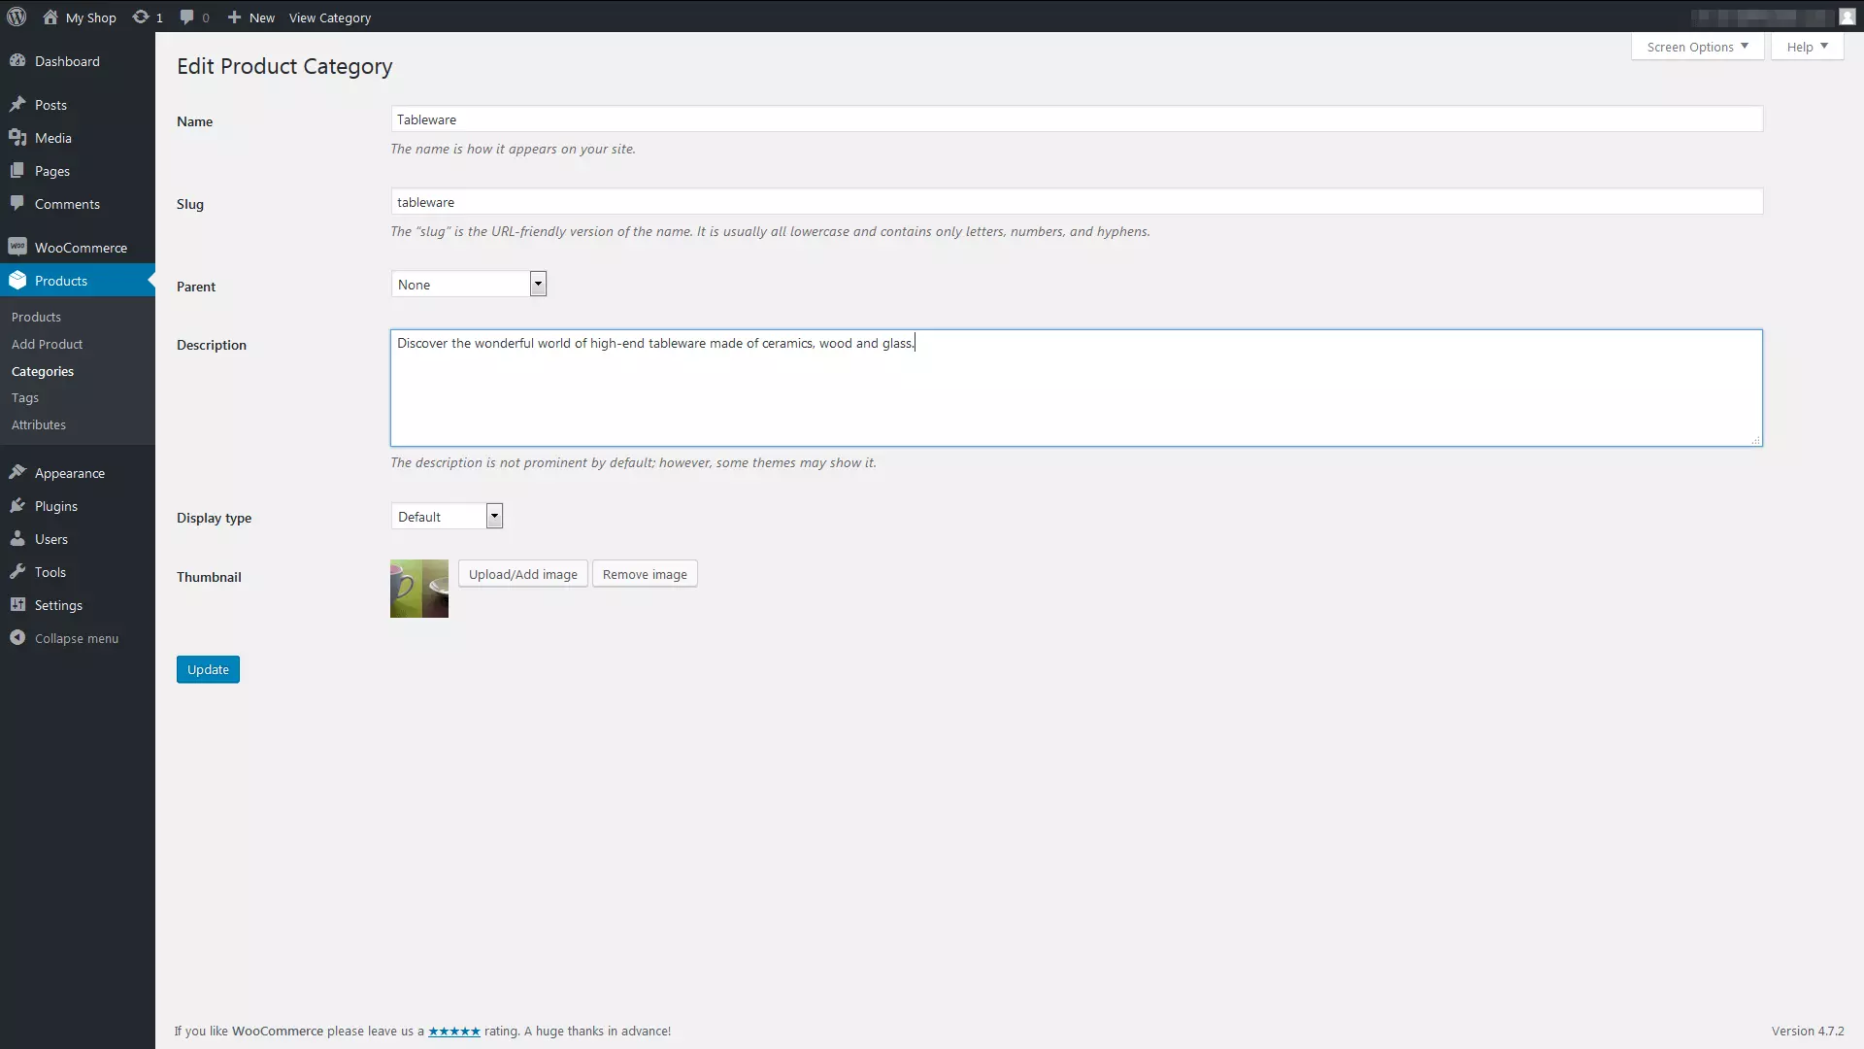The image size is (1864, 1049).
Task: Open the Display type dropdown
Action: [447, 516]
